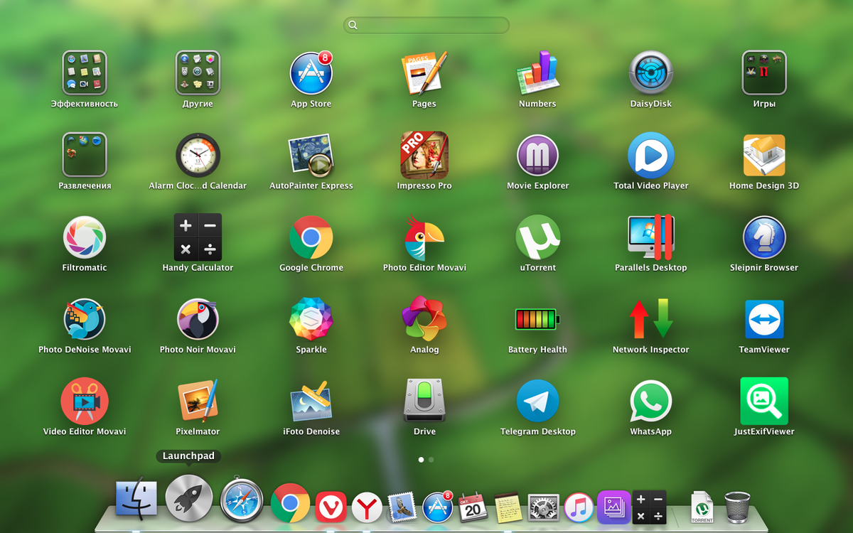Viewport: 853px width, 533px height.
Task: Launch Numbers spreadsheet app
Action: (537, 72)
